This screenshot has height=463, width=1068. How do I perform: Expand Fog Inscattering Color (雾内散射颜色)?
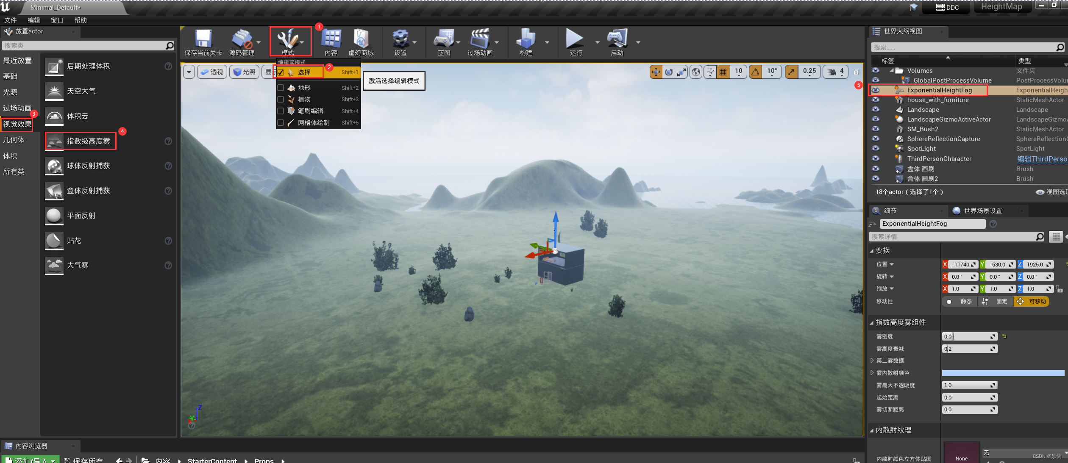click(x=872, y=373)
